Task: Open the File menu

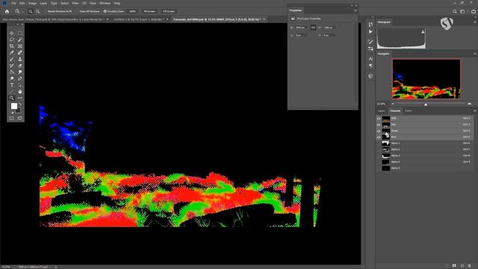Action: click(x=13, y=3)
